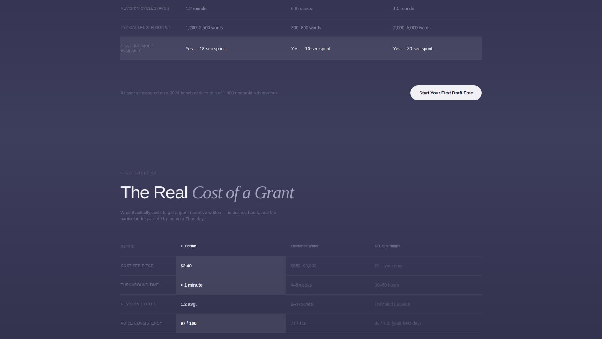Click the 2–4 rounds revision cell
The width and height of the screenshot is (602, 339).
coord(327,304)
